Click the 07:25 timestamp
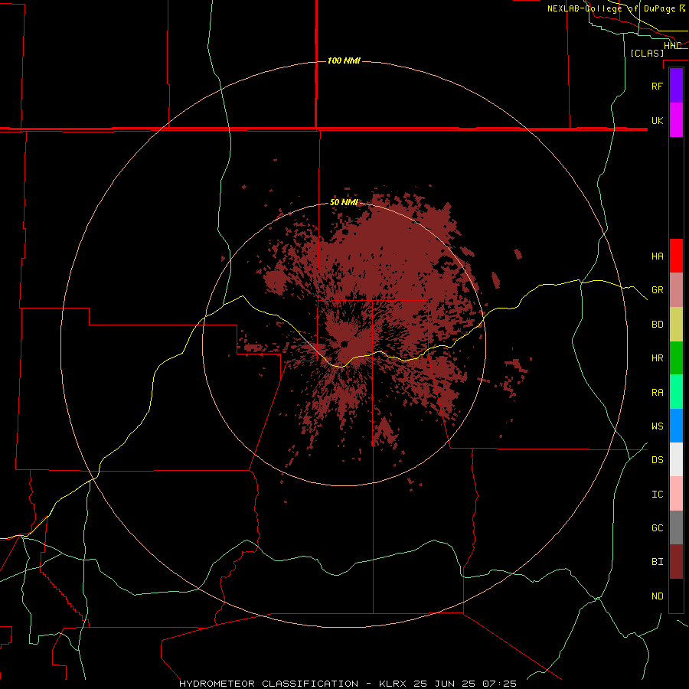The height and width of the screenshot is (689, 689). click(x=499, y=684)
